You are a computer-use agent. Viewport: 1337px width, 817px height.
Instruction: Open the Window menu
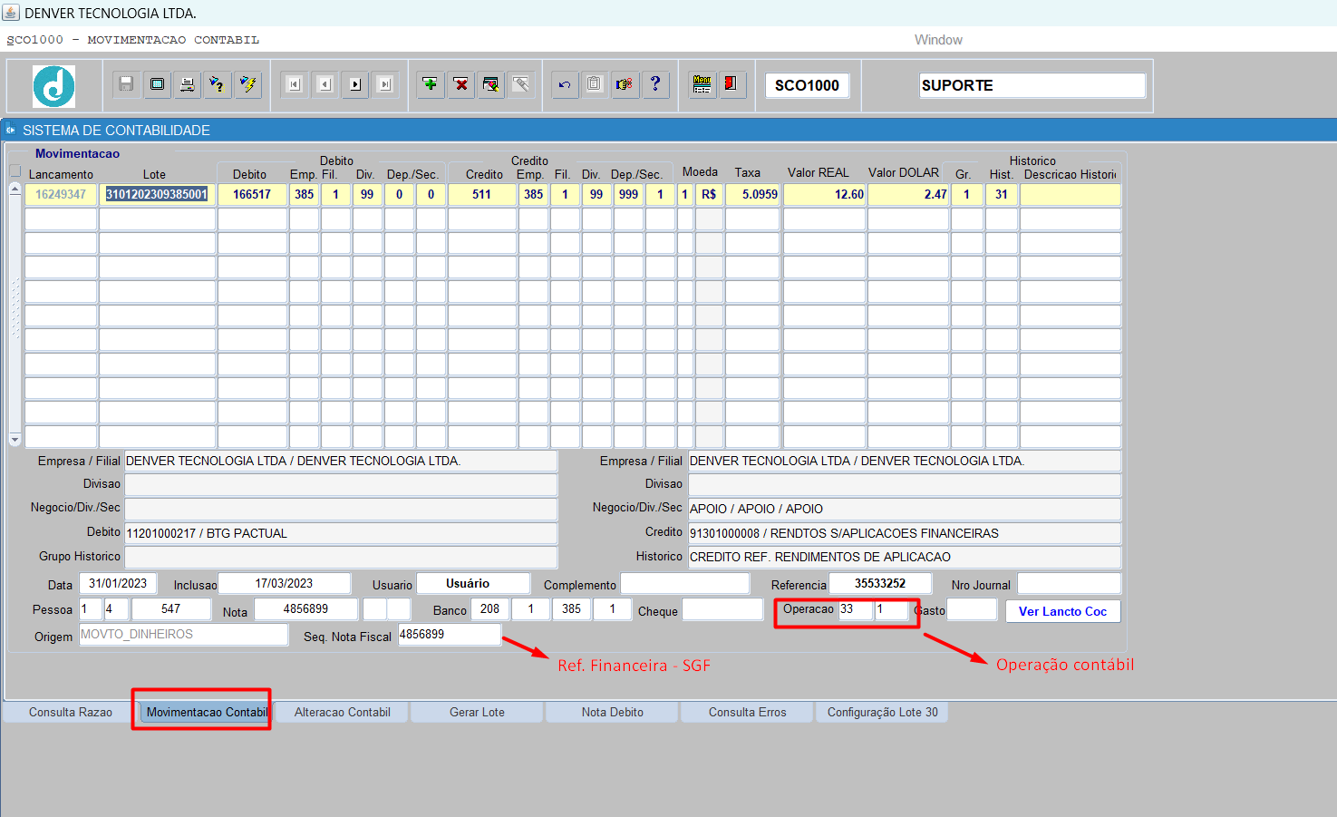938,40
